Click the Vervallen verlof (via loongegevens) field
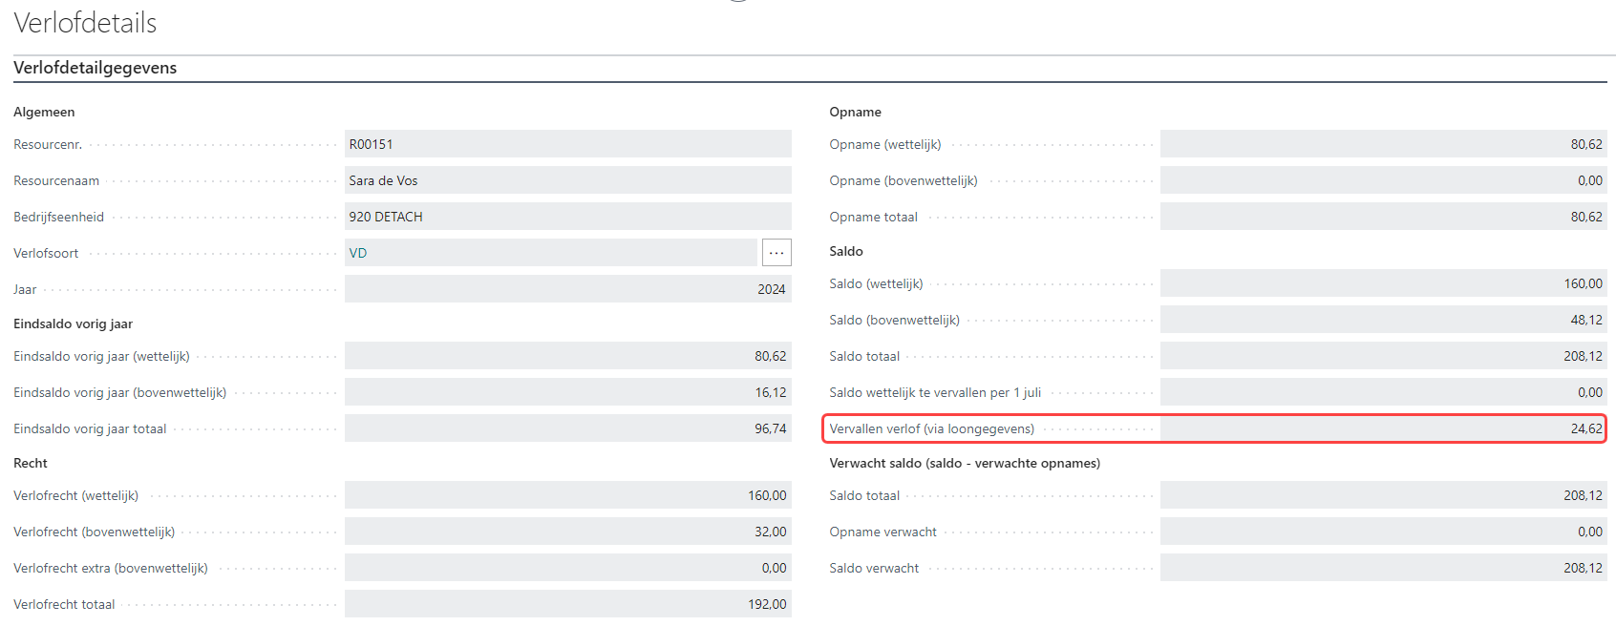Image resolution: width=1616 pixels, height=626 pixels. click(1383, 428)
